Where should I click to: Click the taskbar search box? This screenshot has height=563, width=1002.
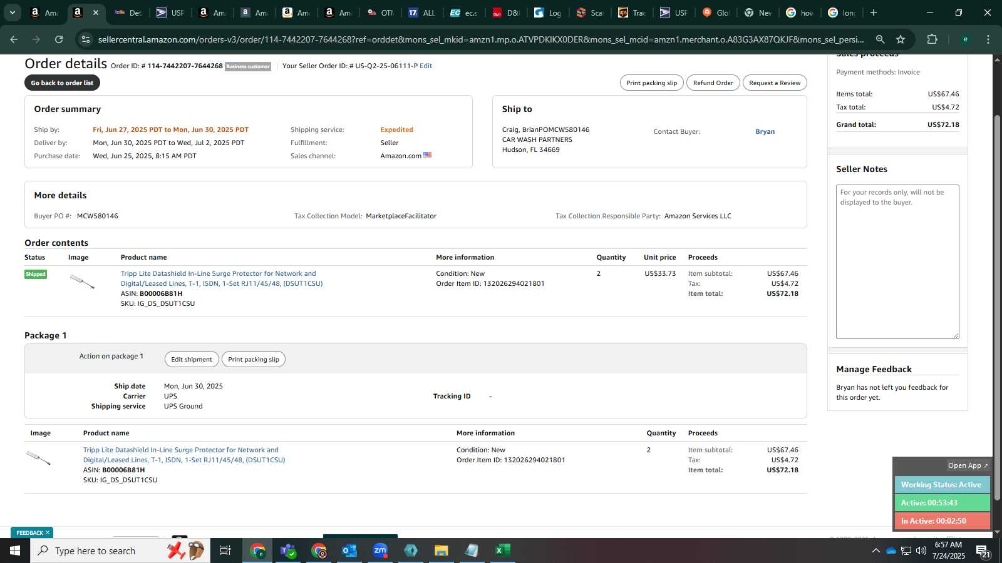click(x=119, y=550)
